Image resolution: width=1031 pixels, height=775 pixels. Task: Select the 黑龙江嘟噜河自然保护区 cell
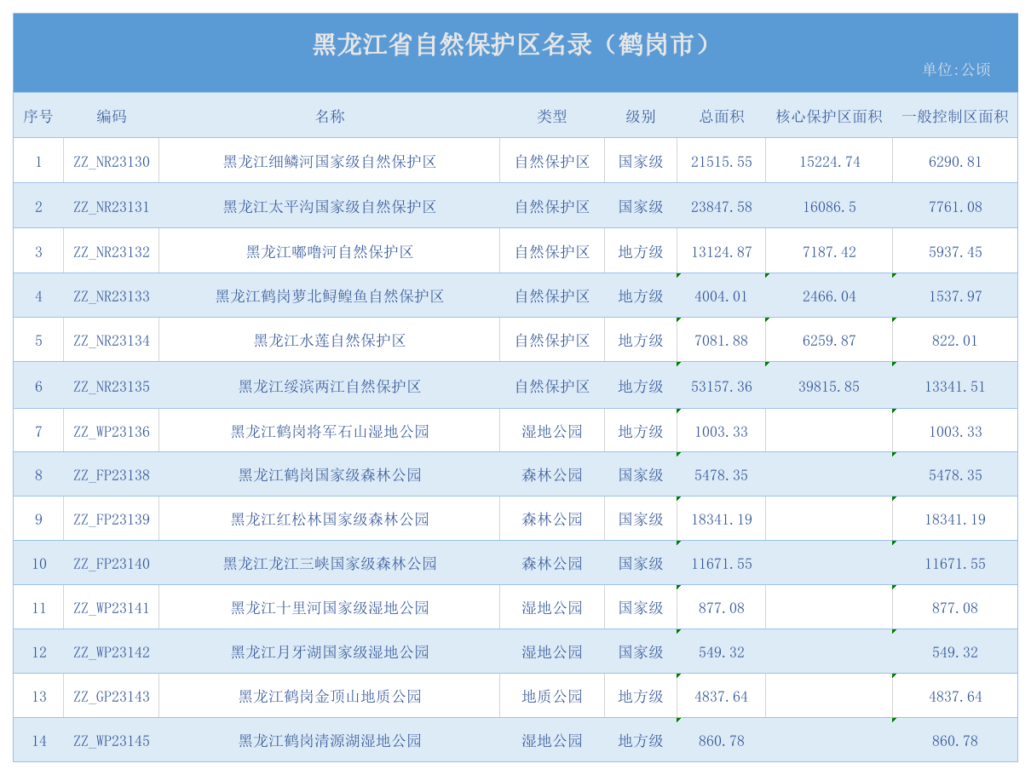[x=330, y=251]
